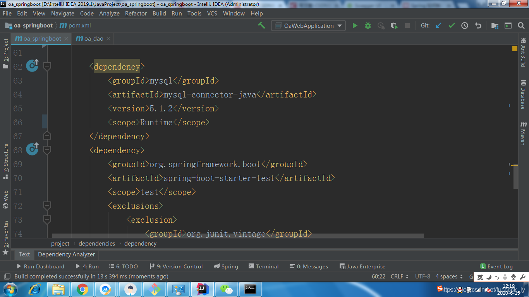Collapse fold marker at line 67 closing dependency
Screen dimensions: 529x297
click(47, 135)
